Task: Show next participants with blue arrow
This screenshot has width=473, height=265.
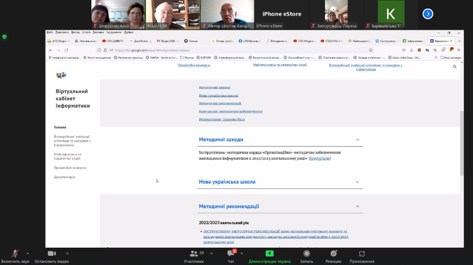Action: [427, 14]
